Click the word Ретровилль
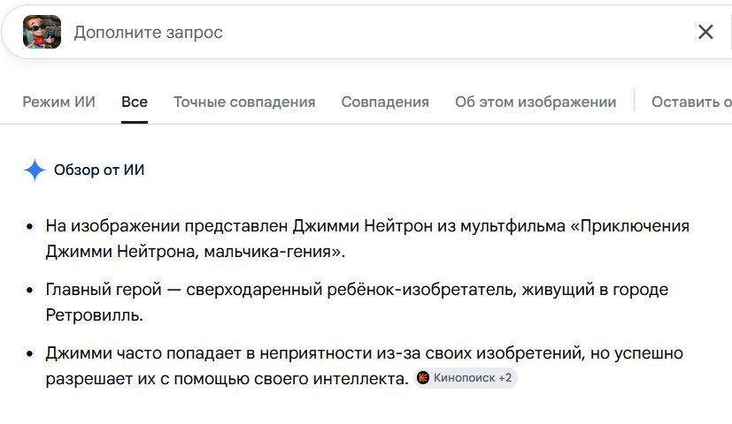This screenshot has height=424, width=732. pos(94,315)
